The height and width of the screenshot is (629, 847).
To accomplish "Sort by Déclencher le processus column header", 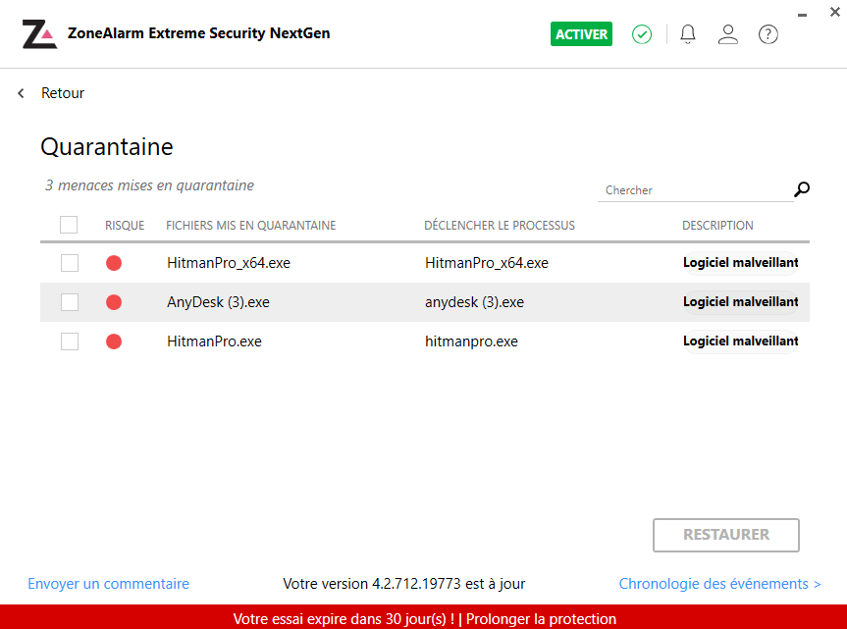I will point(500,226).
